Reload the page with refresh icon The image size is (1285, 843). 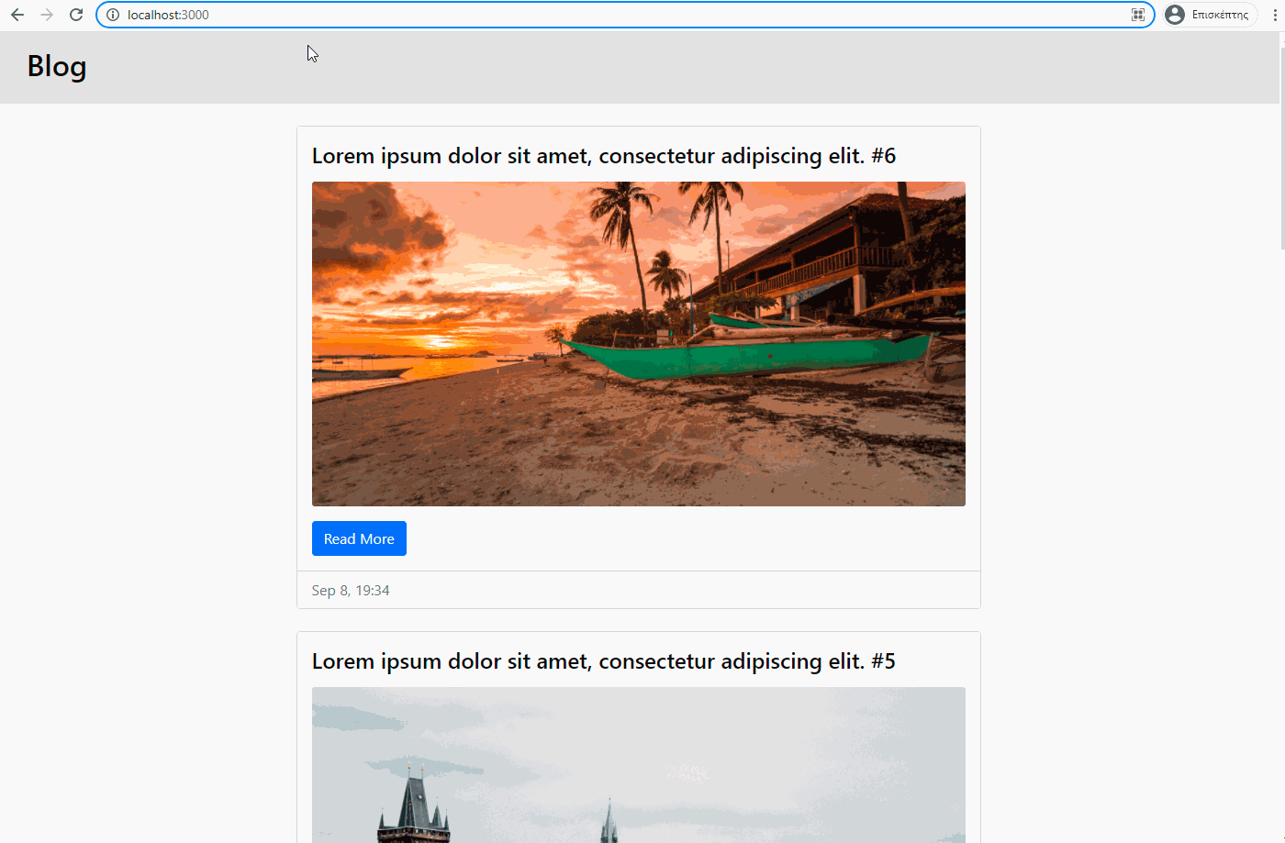click(x=76, y=15)
